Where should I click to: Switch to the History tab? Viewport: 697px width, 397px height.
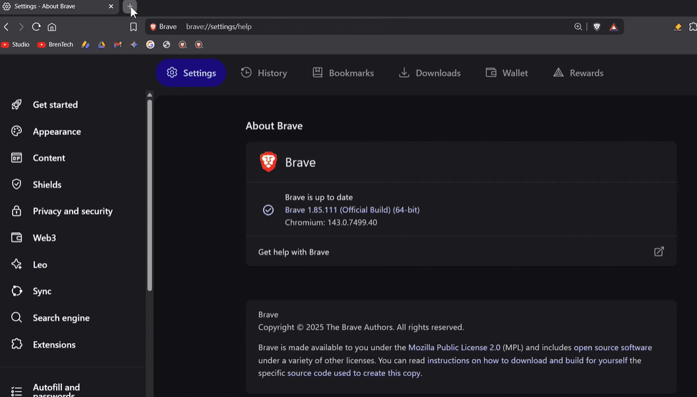pos(264,73)
